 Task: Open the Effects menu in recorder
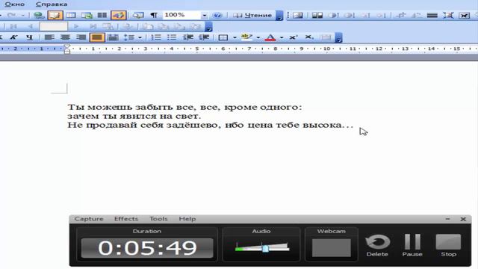coord(126,219)
